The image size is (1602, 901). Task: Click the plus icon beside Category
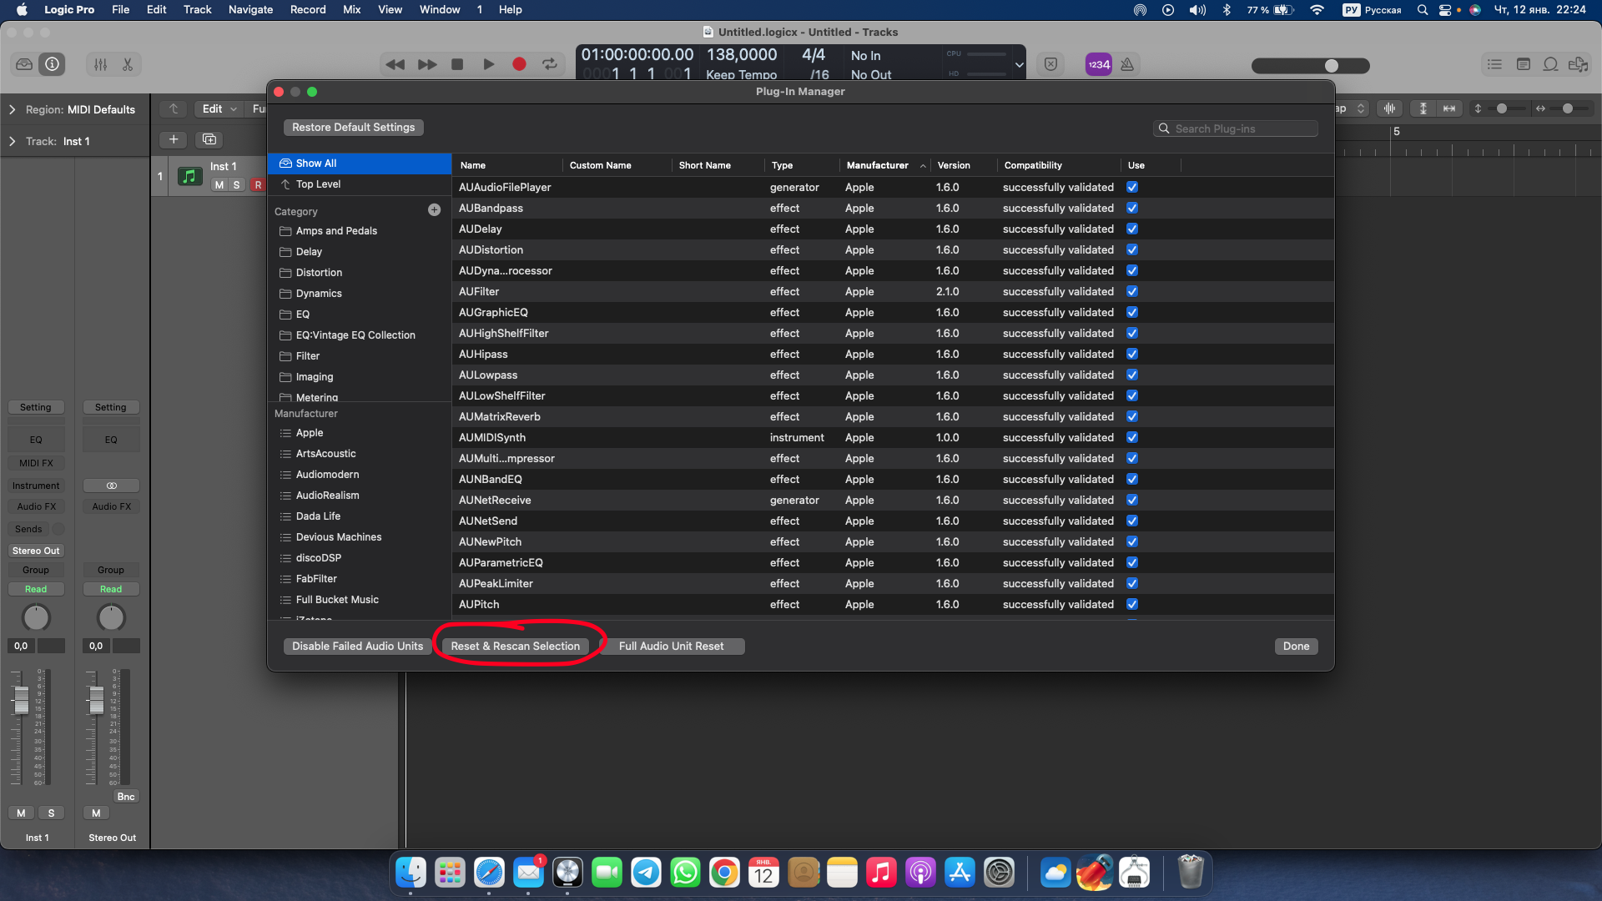click(x=434, y=210)
